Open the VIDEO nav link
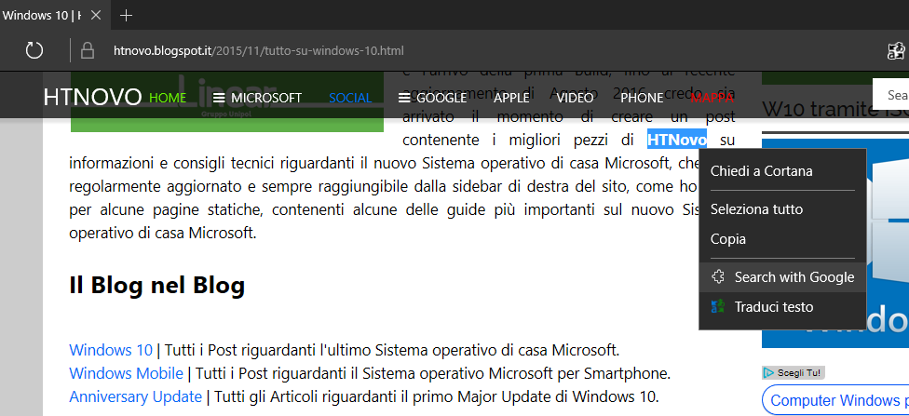Viewport: 909px width, 416px height. [575, 98]
